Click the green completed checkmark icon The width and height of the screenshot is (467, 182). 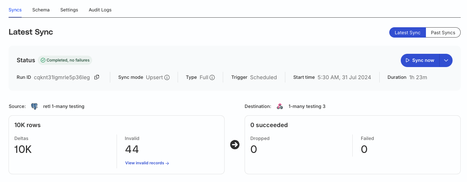point(43,60)
